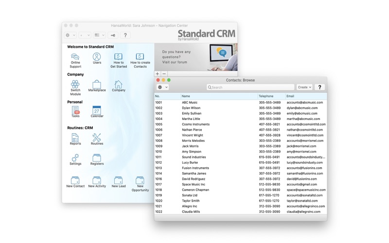Click contact number 1010
The height and width of the screenshot is (243, 389).
click(x=159, y=152)
